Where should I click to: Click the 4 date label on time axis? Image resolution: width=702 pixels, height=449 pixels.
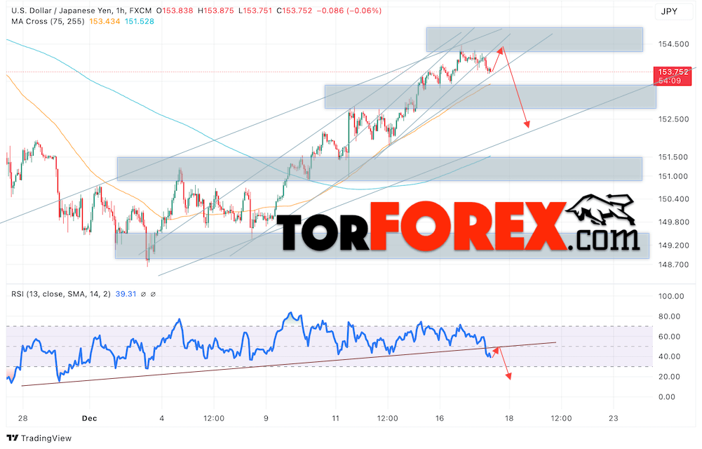click(161, 419)
